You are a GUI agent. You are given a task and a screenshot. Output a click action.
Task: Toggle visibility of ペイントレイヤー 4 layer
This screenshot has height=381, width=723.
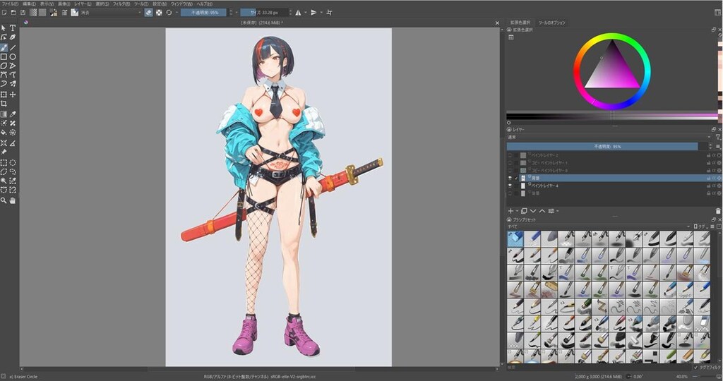510,186
